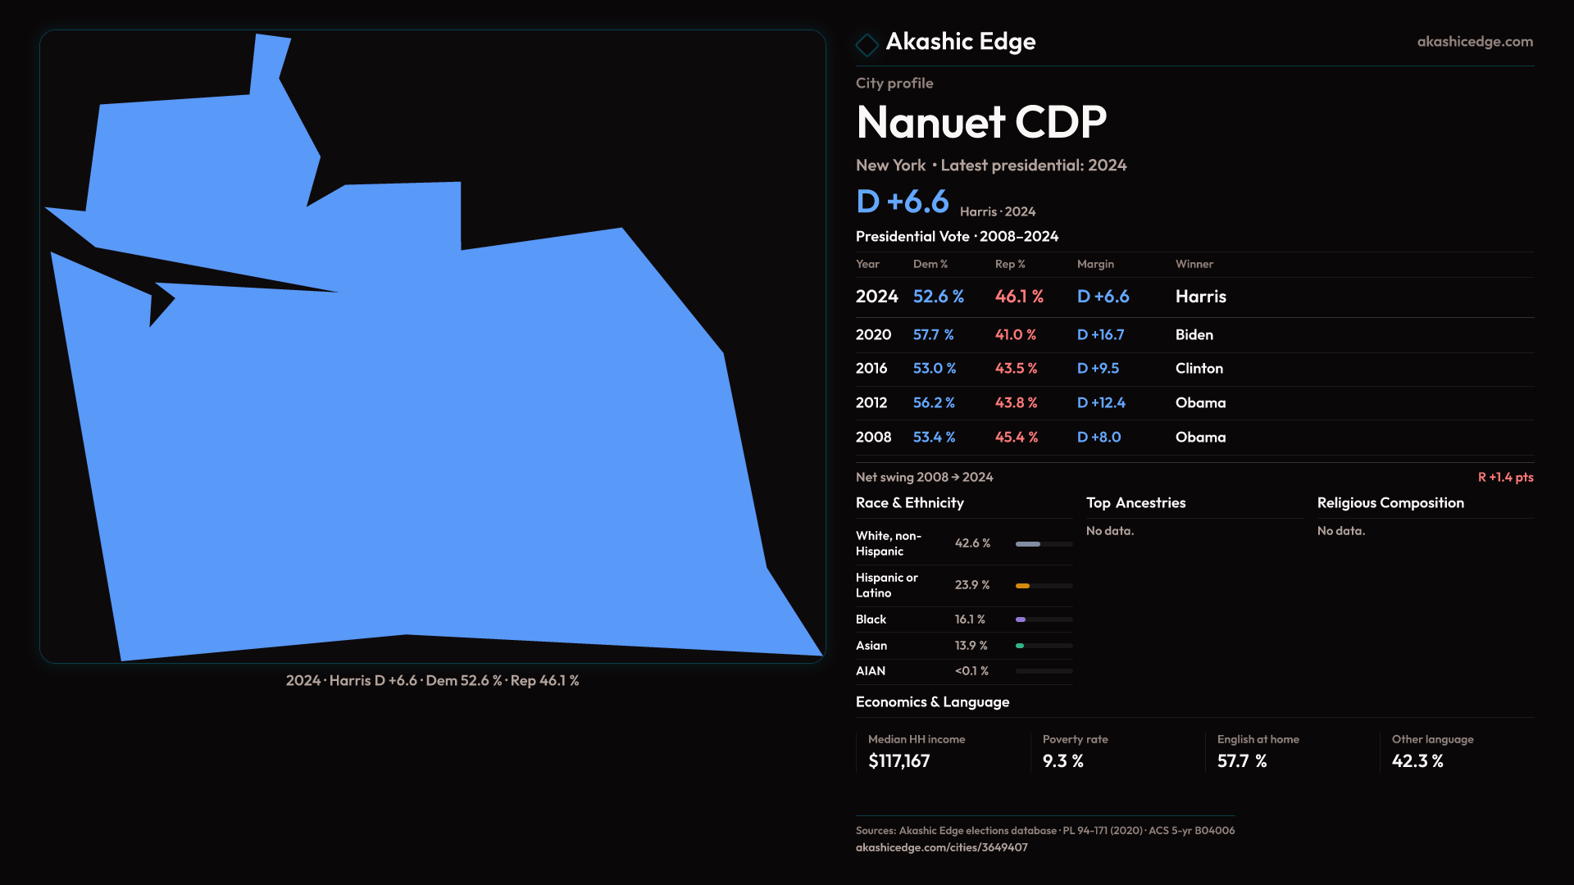
Task: Click the Margin column header
Action: [x=1095, y=264]
